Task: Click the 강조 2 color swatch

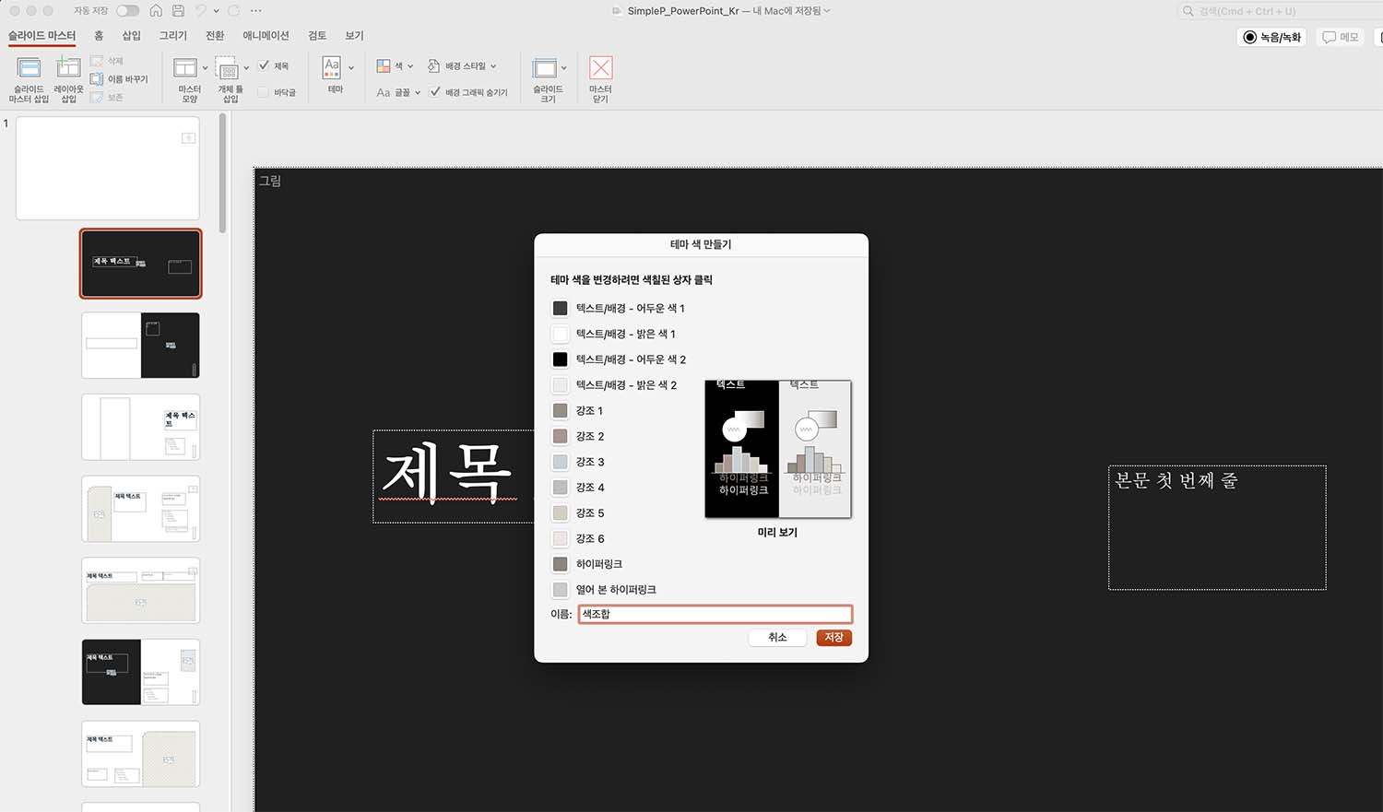Action: [x=560, y=436]
